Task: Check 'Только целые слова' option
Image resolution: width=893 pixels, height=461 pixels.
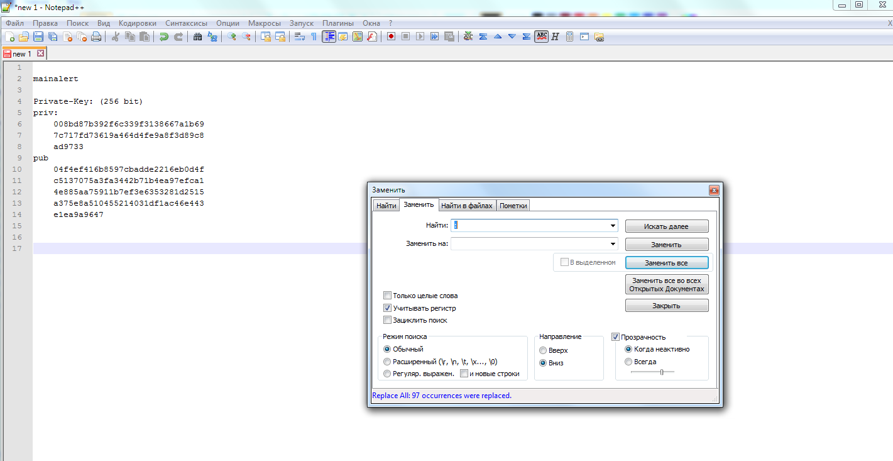Action: 388,296
